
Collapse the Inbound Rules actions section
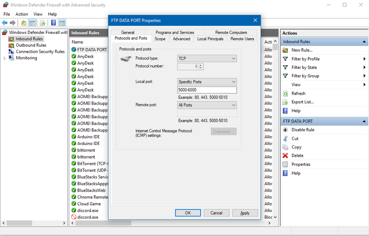point(364,42)
